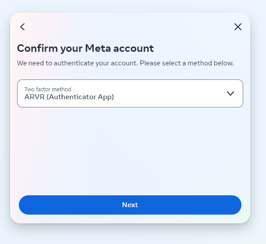Click the "Two factor method" field label
This screenshot has width=266, height=244.
48,90
